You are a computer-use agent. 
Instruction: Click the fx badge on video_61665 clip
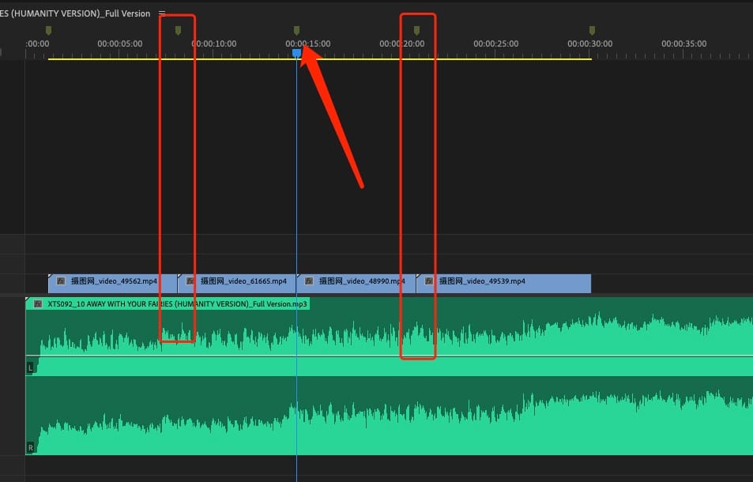point(190,281)
